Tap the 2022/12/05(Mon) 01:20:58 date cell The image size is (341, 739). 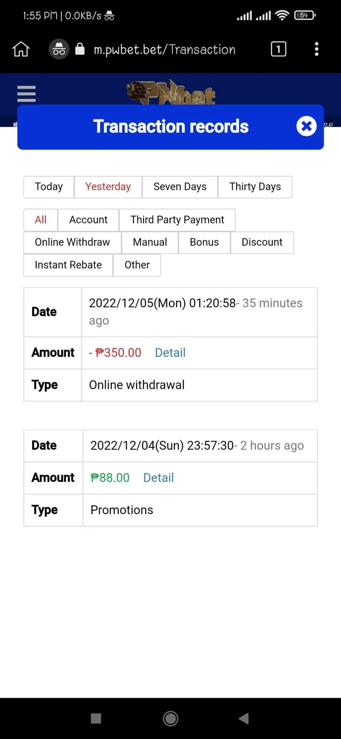(x=200, y=312)
